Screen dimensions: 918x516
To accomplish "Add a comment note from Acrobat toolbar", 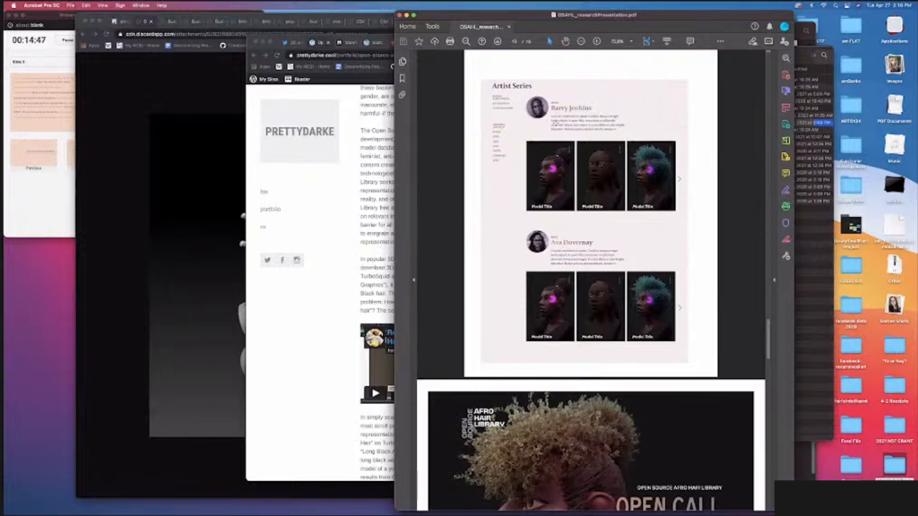I will tap(690, 41).
